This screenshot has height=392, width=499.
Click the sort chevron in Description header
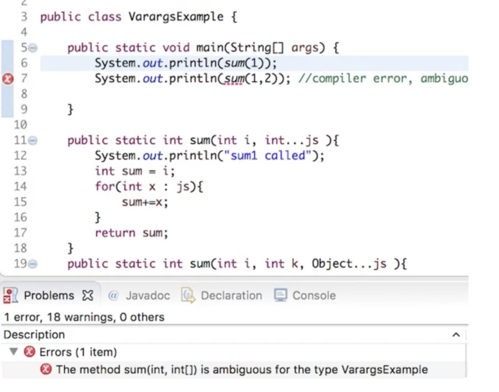[x=456, y=334]
